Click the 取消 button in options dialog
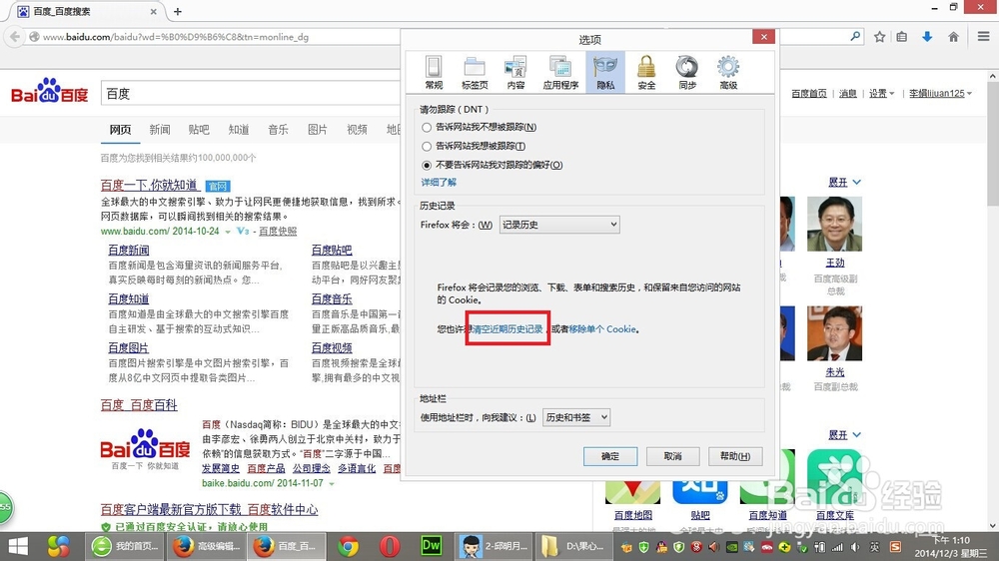This screenshot has width=999, height=561. click(672, 456)
